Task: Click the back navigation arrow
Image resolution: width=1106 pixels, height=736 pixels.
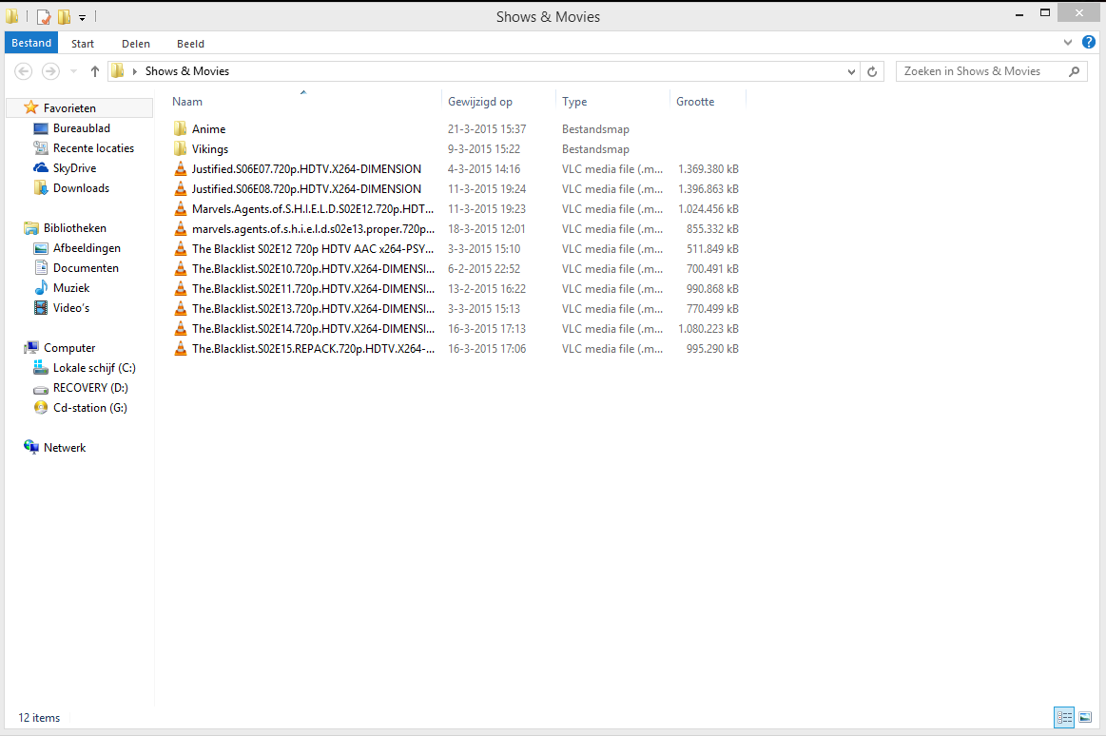Action: [23, 70]
